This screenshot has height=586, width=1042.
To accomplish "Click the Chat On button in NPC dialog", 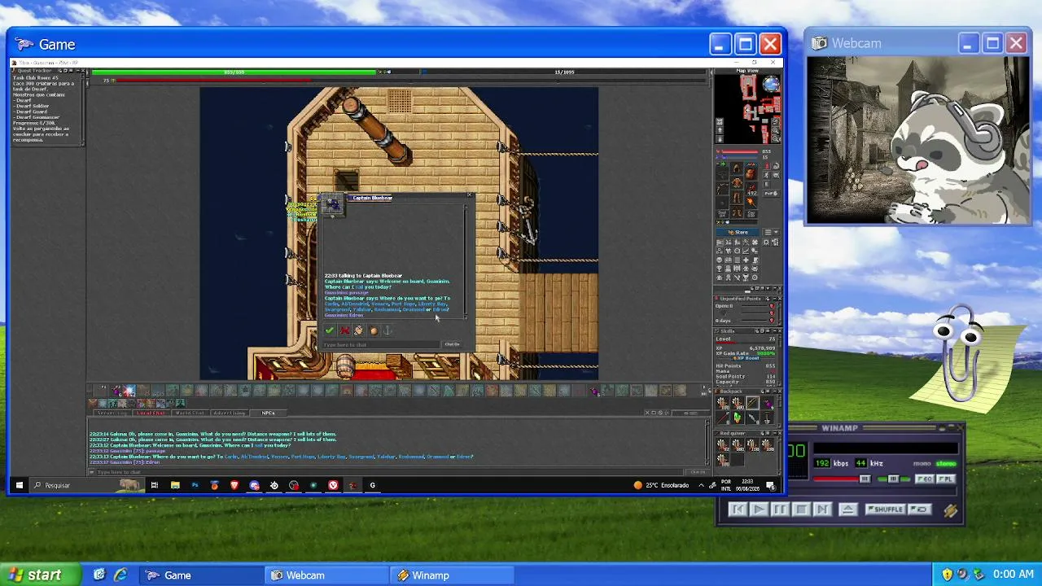I will point(452,344).
